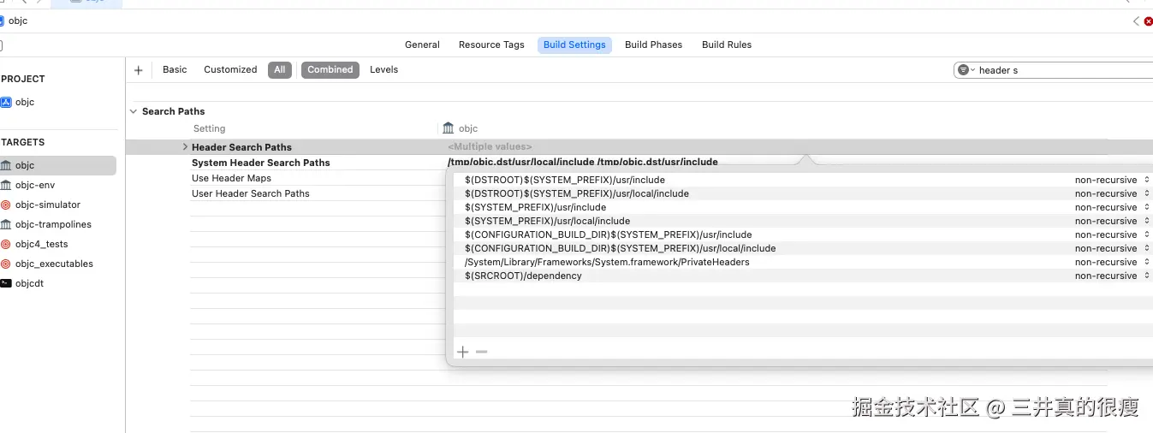This screenshot has width=1153, height=433.
Task: Click the red error indicator icon
Action: pyautogui.click(x=1148, y=21)
